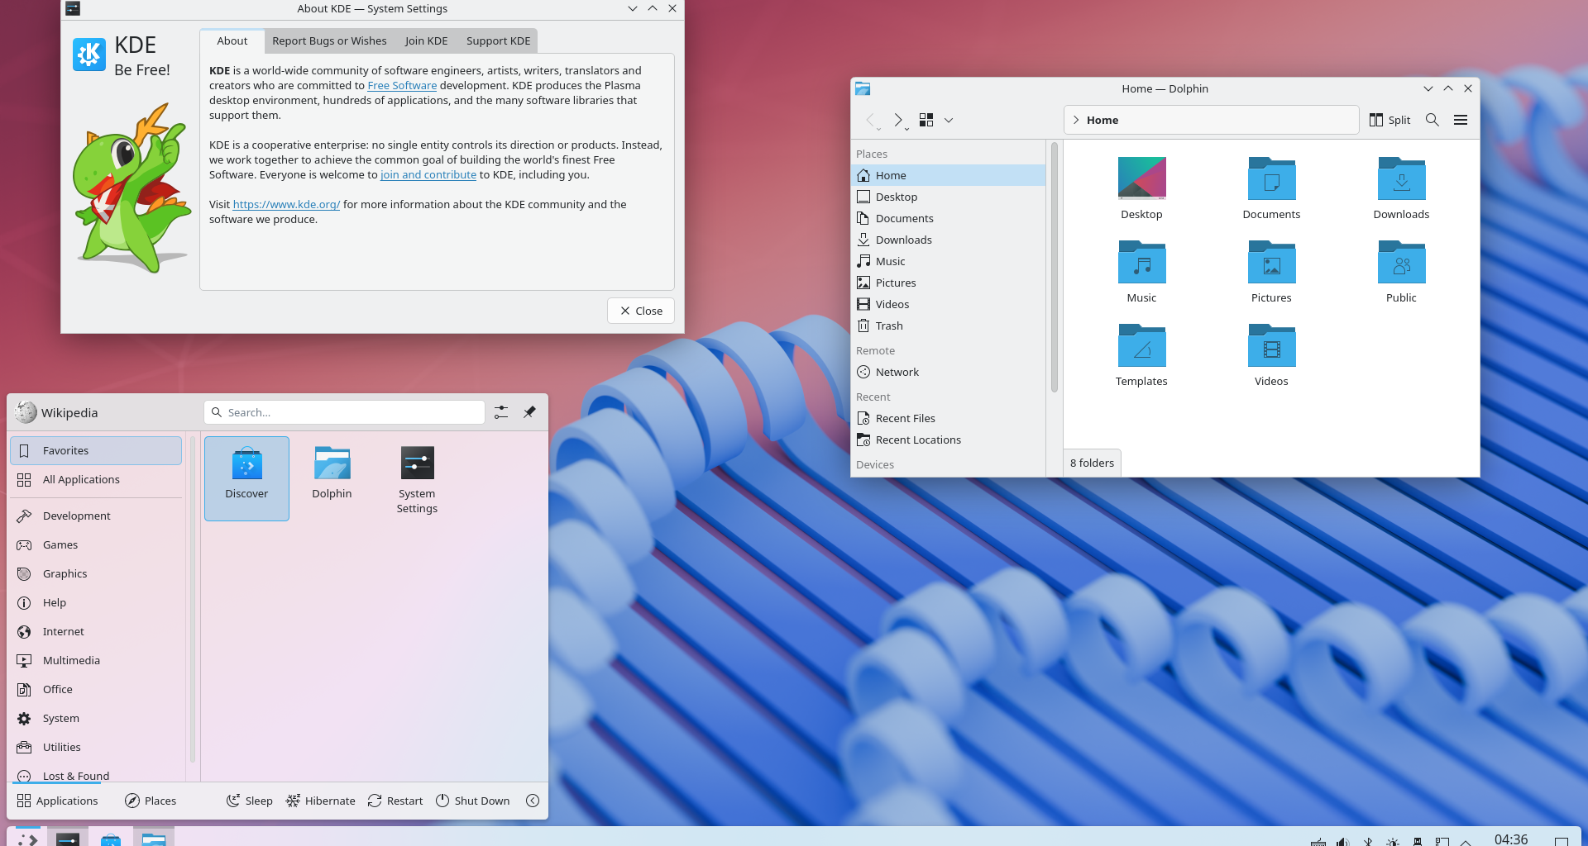Viewport: 1588px width, 846px height.
Task: Expand the Home breadcrumb in address bar
Action: 1075,120
